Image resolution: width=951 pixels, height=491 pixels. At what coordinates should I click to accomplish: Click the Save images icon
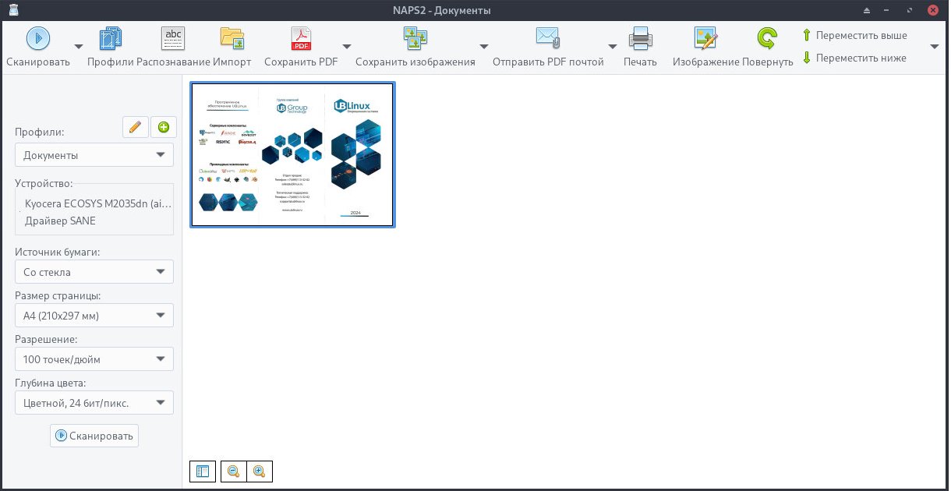(415, 38)
